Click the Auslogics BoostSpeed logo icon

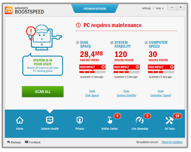pyautogui.click(x=9, y=10)
